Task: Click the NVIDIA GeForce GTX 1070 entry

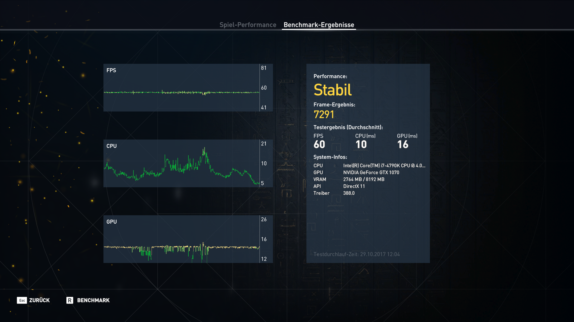Action: point(371,172)
